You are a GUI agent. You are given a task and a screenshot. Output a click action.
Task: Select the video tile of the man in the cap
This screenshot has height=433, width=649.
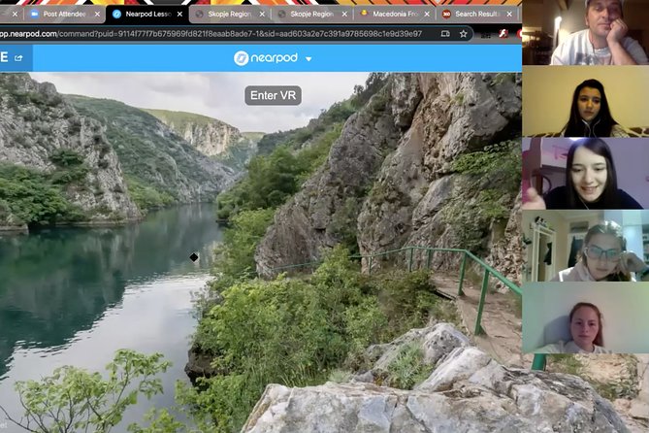pyautogui.click(x=586, y=33)
